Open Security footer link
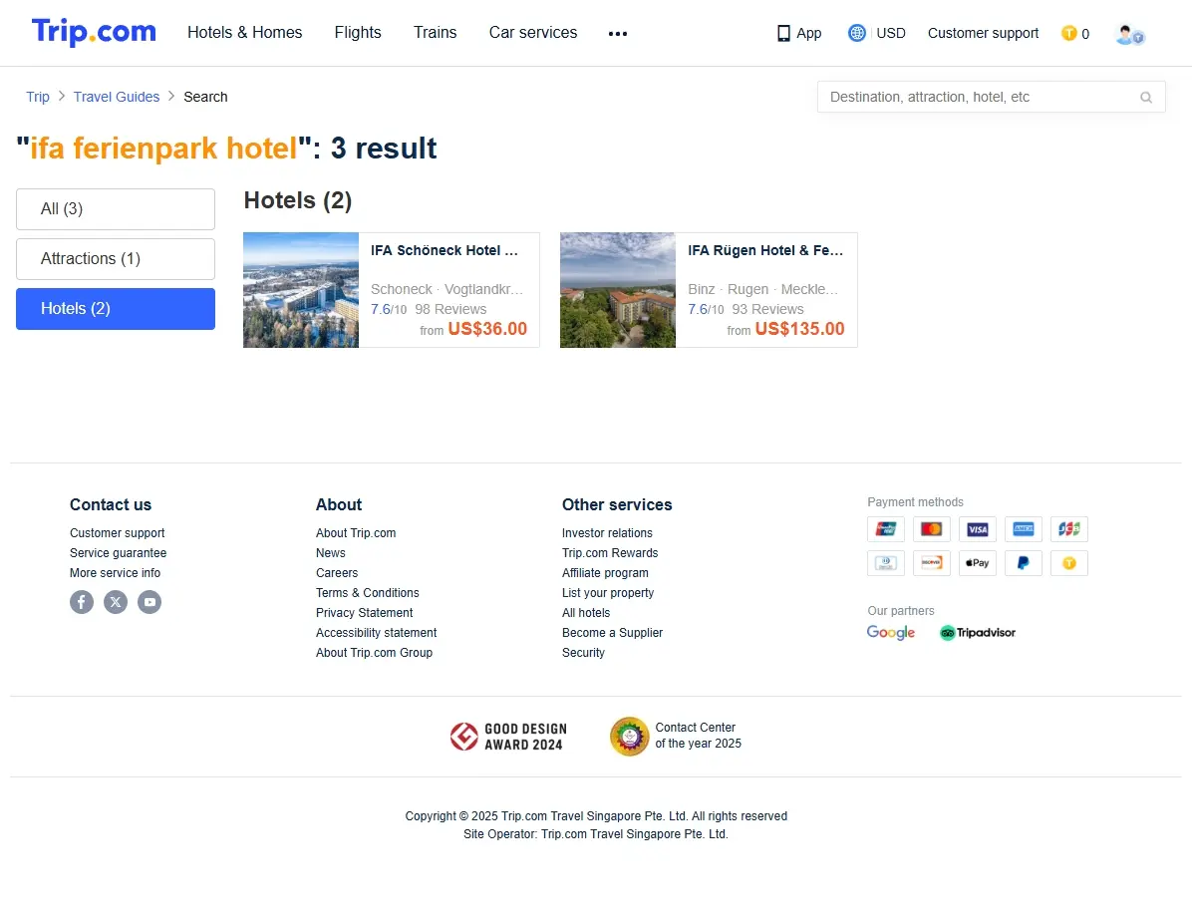Image resolution: width=1192 pixels, height=918 pixels. pos(583,653)
